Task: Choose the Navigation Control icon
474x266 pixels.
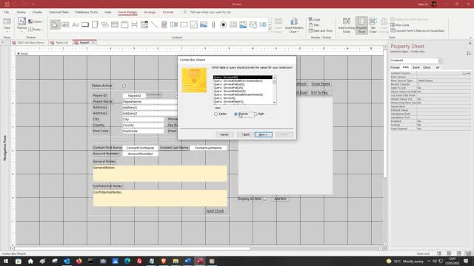Action: (115, 24)
